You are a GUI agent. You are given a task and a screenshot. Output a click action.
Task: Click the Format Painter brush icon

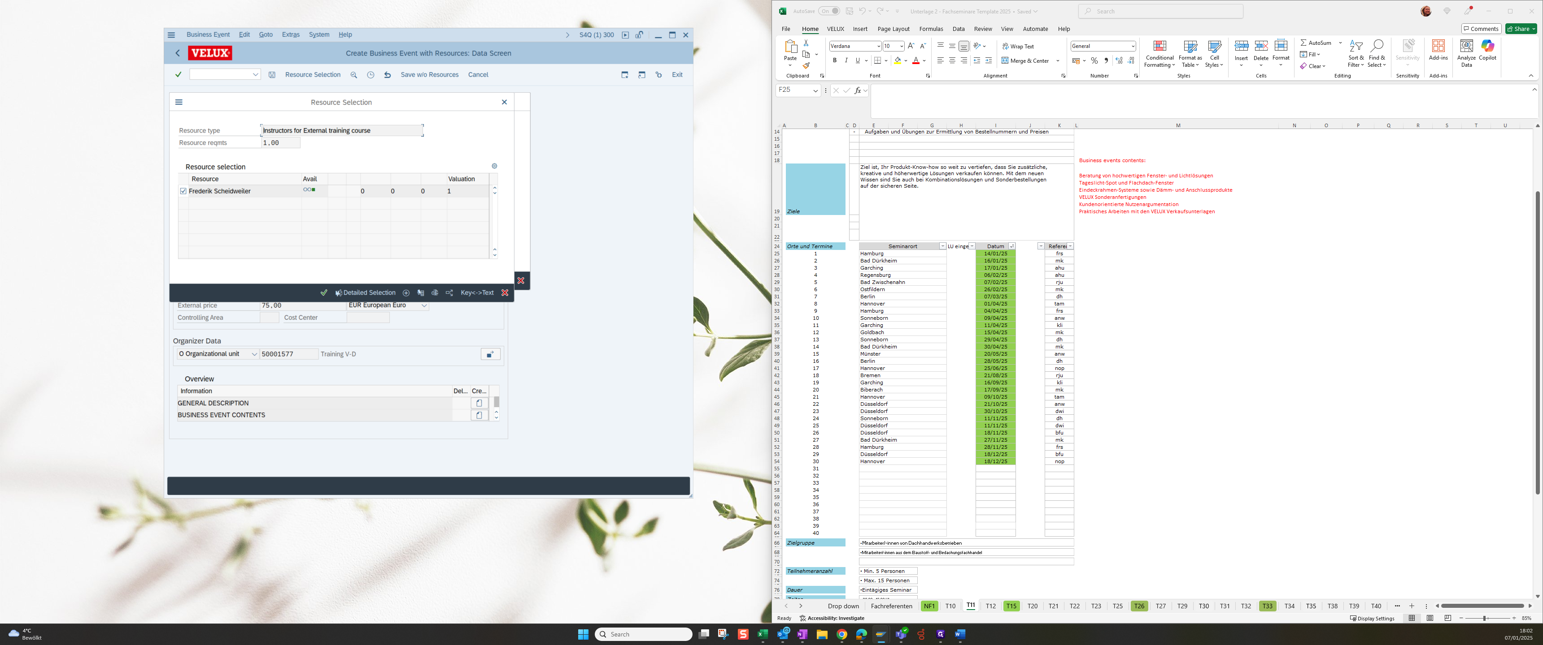pos(806,65)
